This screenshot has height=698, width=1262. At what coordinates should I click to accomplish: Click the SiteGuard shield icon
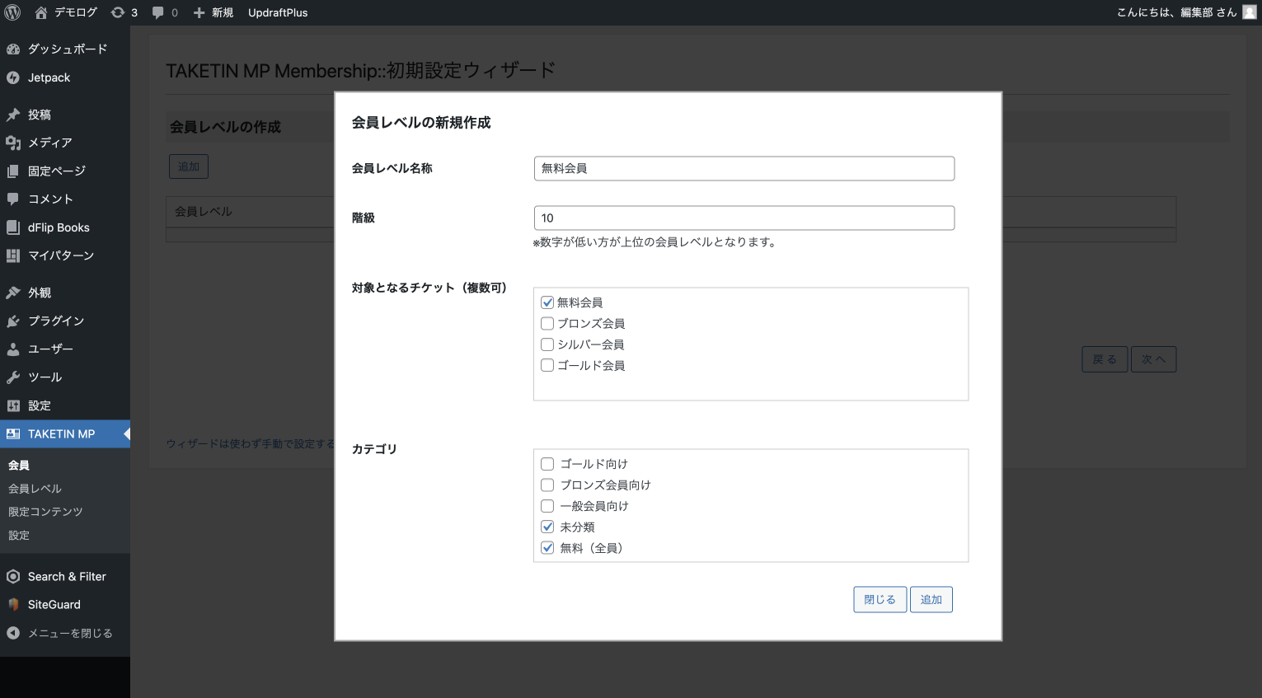tap(13, 604)
